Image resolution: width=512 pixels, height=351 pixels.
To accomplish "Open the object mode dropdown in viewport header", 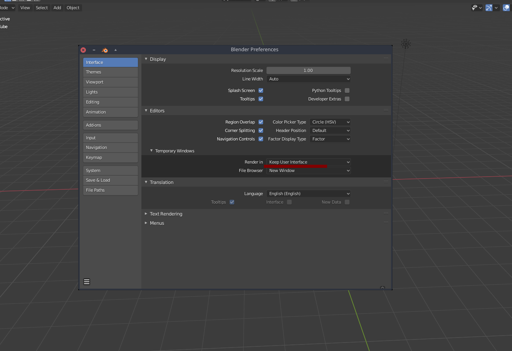I will tap(7, 8).
